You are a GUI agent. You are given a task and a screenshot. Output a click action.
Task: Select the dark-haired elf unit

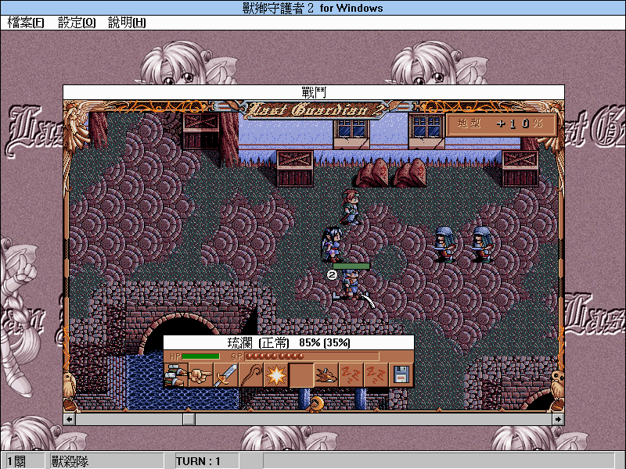click(x=332, y=244)
